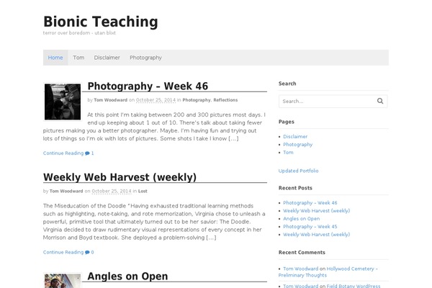
Task: Open the Angles on Open post thumbnail
Action: click(63, 281)
